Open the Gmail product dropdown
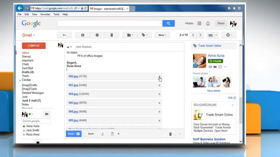 pyautogui.click(x=28, y=35)
